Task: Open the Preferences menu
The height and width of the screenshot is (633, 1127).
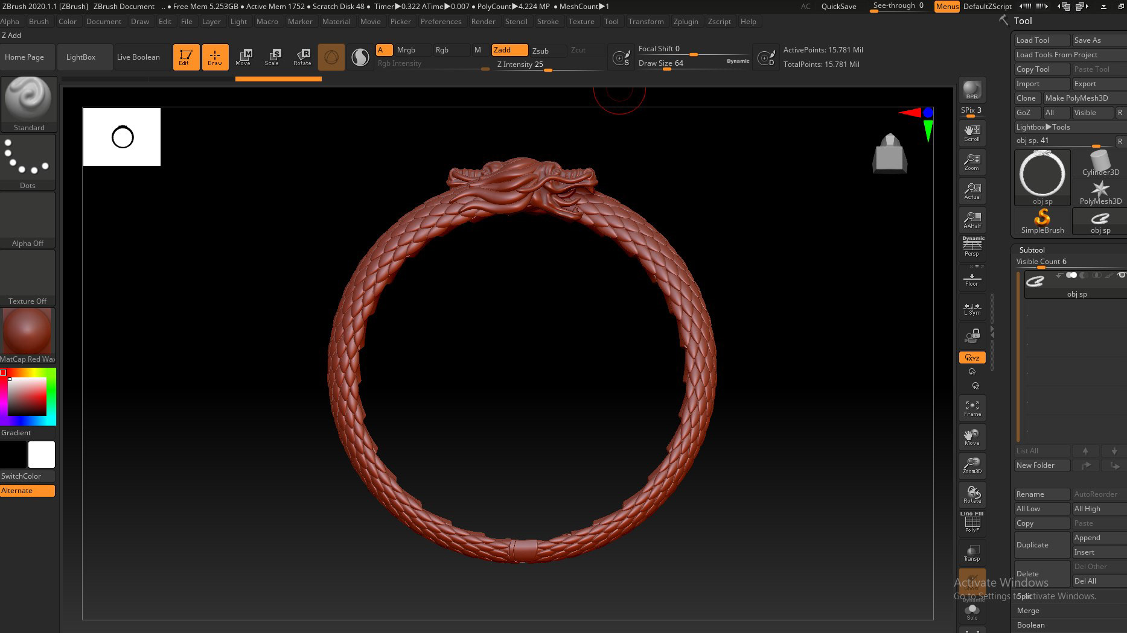Action: click(441, 21)
